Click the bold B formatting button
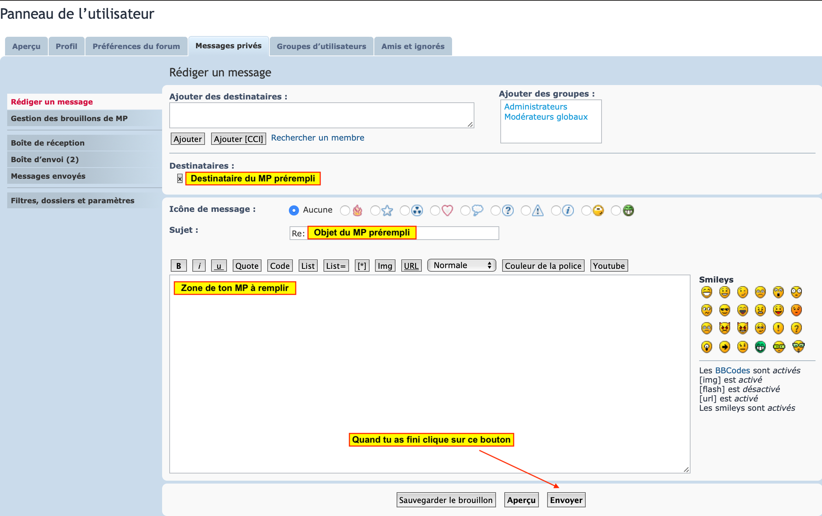This screenshot has width=822, height=516. click(179, 266)
